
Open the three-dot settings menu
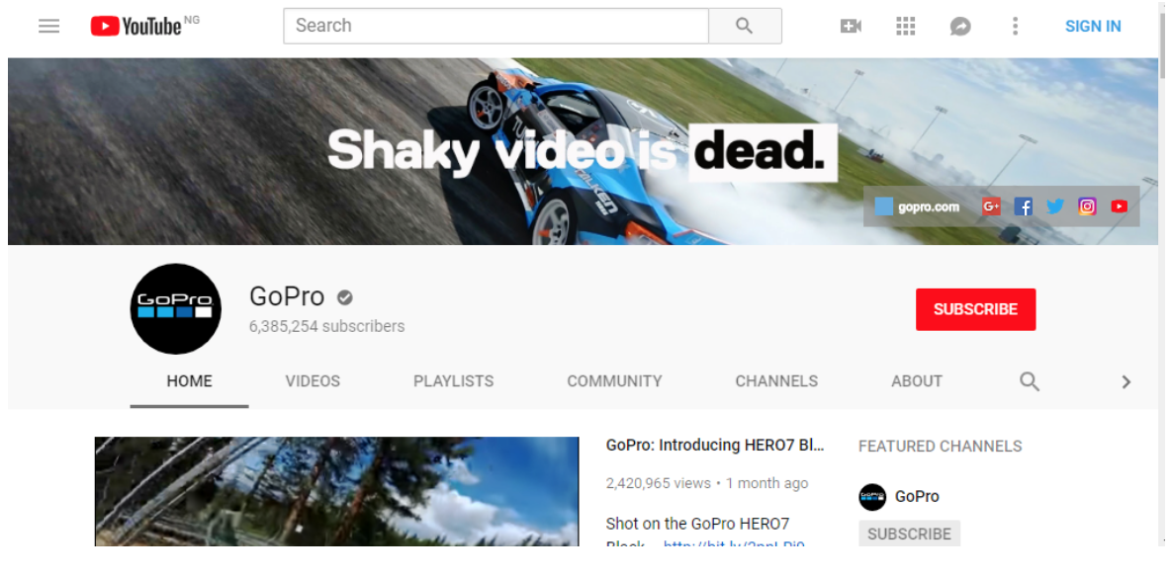tap(1014, 27)
